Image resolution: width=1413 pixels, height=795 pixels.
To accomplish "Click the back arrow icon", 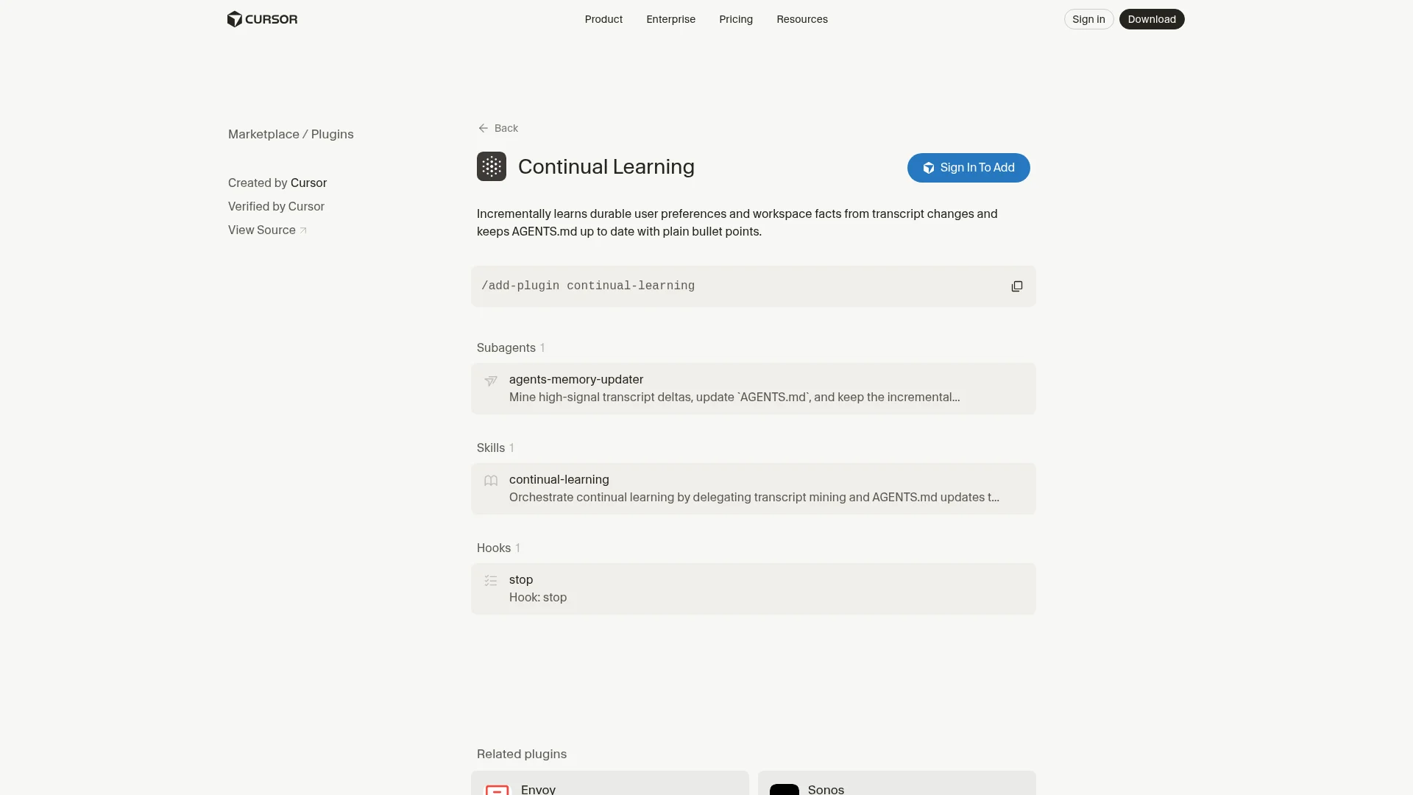I will [x=483, y=128].
